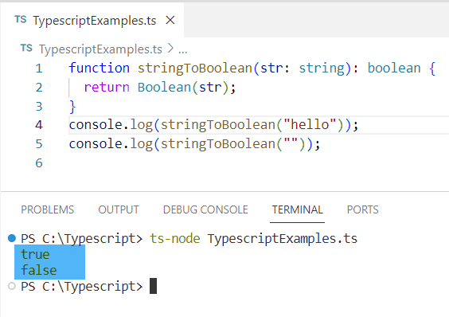Viewport: 449px width, 317px height.
Task: Click the blue command decoration dot in terminal
Action: pyautogui.click(x=12, y=238)
